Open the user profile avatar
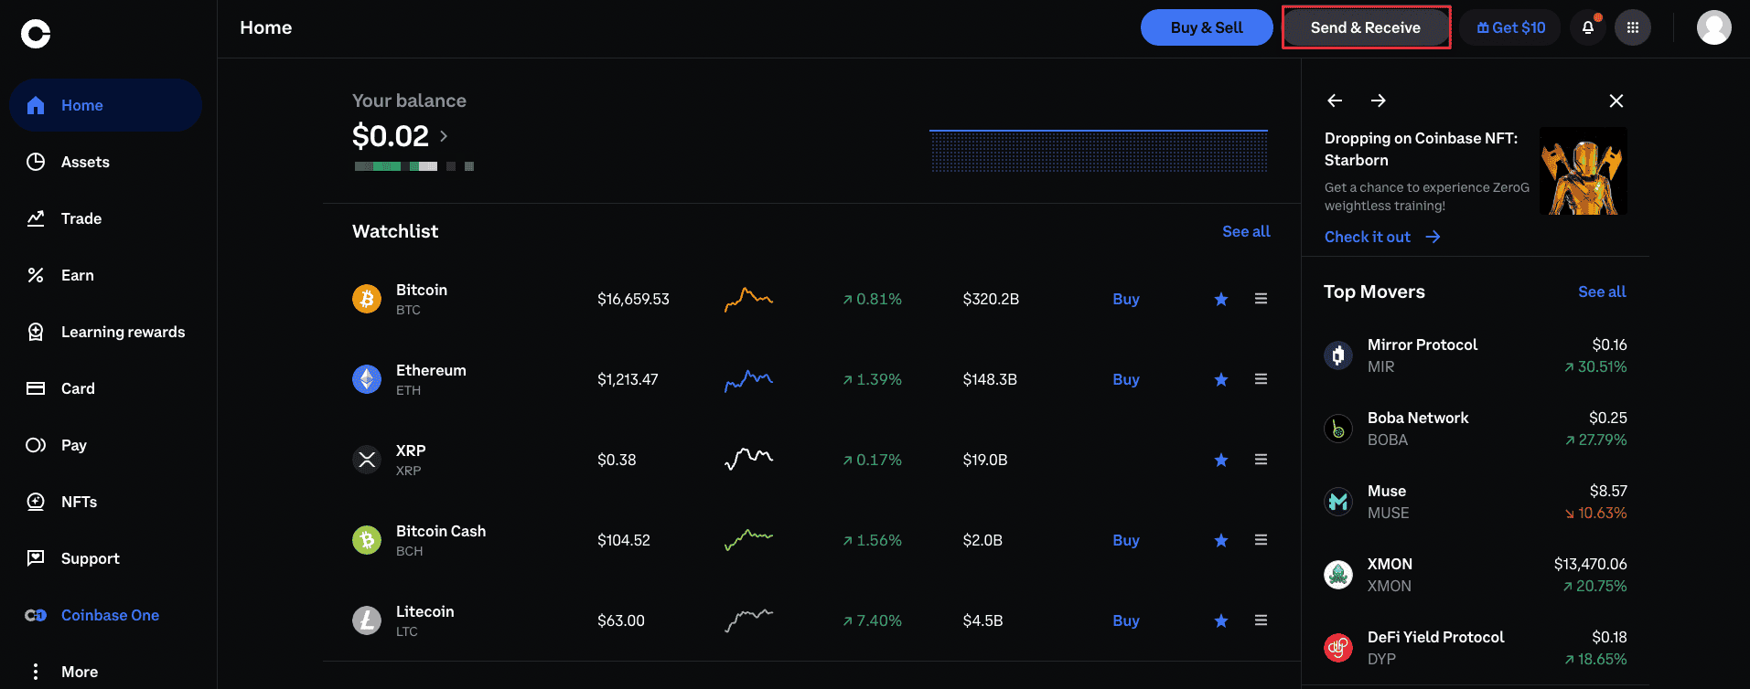This screenshot has width=1750, height=689. click(1713, 27)
